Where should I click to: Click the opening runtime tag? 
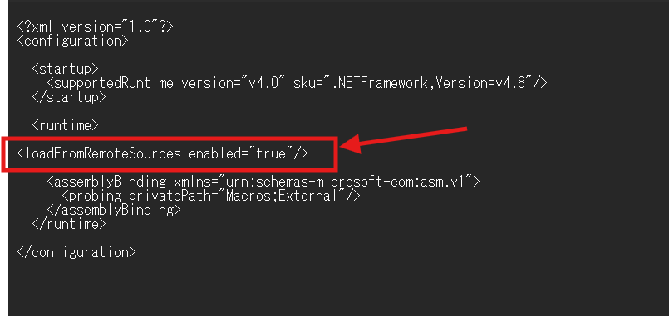(x=66, y=125)
